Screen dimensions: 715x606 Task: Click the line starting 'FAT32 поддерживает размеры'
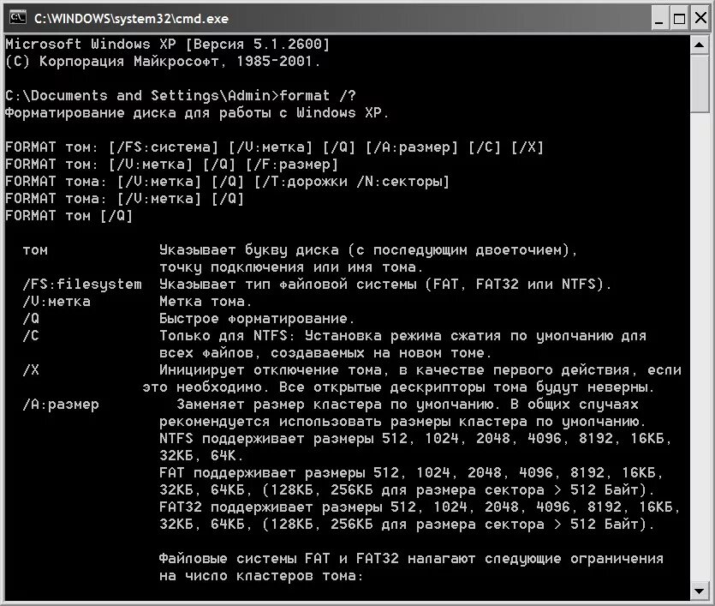pyautogui.click(x=420, y=507)
